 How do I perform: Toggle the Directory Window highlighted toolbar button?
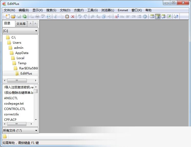(158, 16)
